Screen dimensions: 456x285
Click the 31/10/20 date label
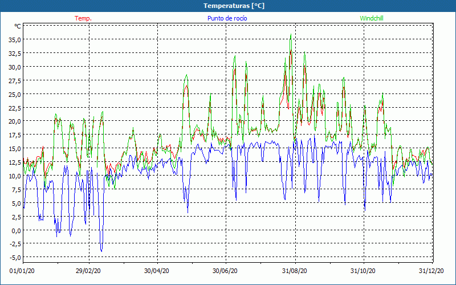coord(363,271)
